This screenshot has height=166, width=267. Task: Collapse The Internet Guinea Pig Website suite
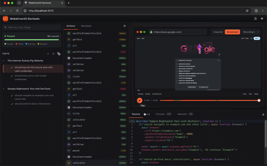3,61
